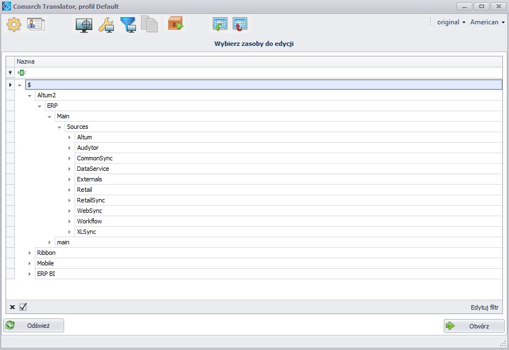This screenshot has width=509, height=350.
Task: Expand the ERP BI tree node
Action: click(x=29, y=274)
